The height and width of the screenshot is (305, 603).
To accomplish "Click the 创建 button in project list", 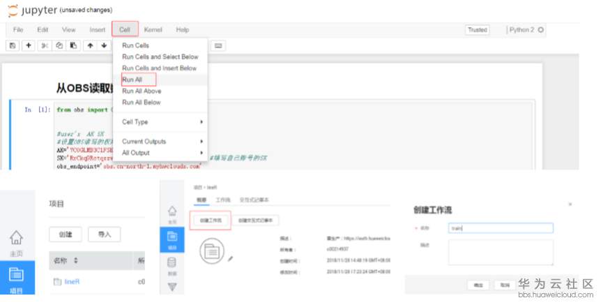I will (x=66, y=235).
